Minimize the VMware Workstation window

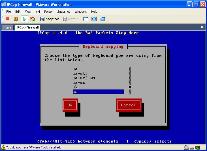click(189, 5)
